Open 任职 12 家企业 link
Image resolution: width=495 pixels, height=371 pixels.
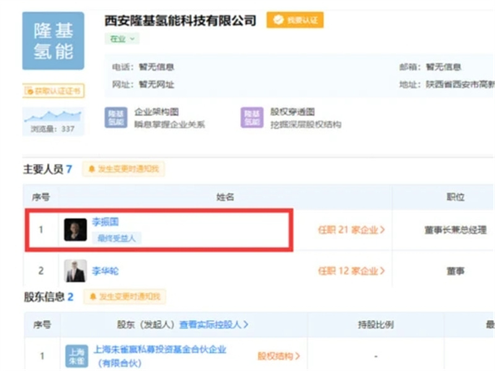351,271
